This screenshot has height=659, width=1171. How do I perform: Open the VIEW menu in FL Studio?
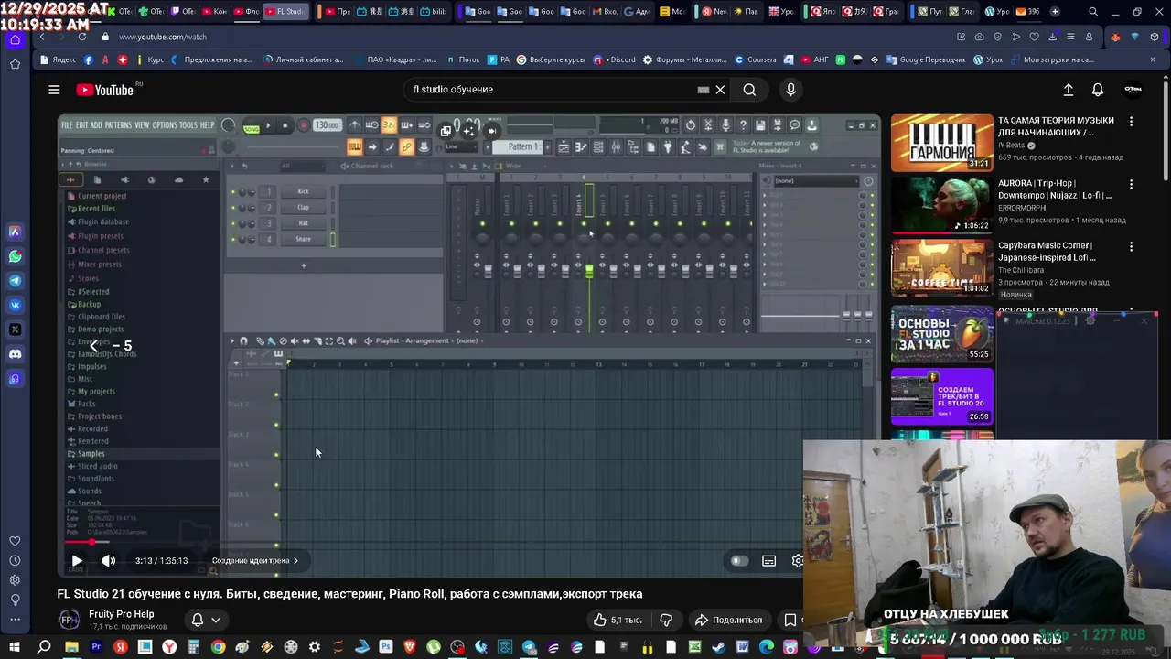(142, 125)
